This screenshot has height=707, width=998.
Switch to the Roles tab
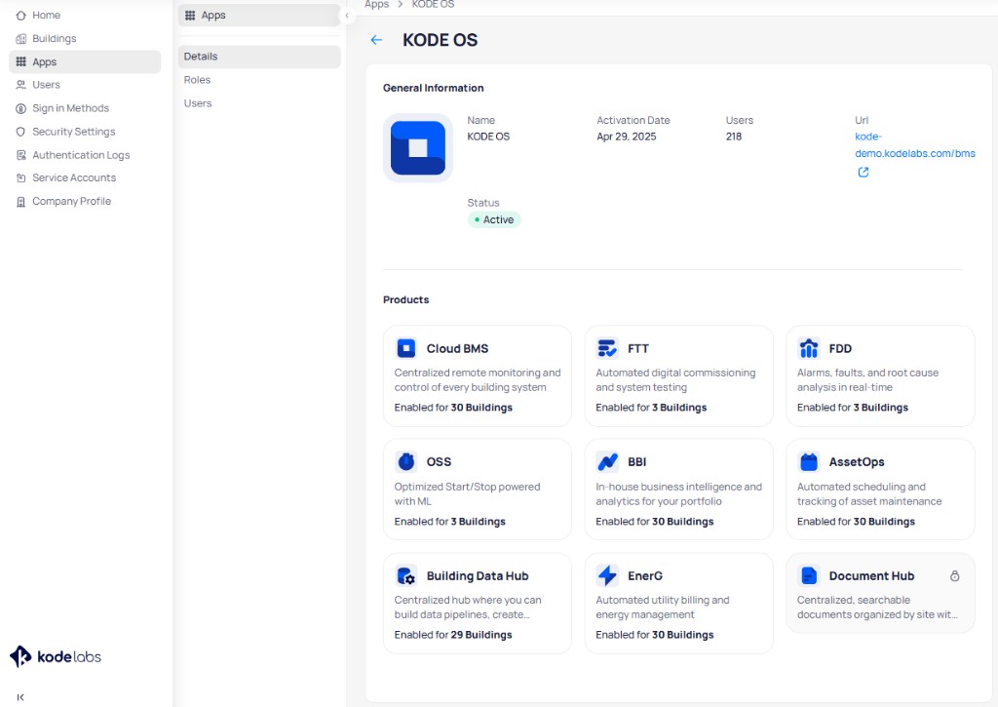click(x=259, y=80)
